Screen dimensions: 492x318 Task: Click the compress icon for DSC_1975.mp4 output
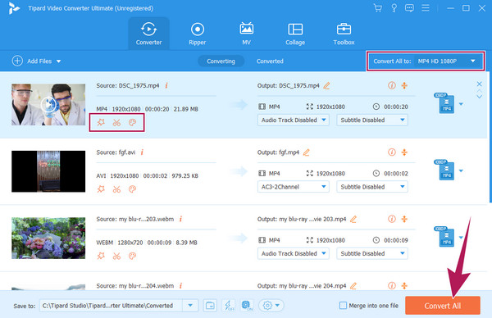point(404,85)
